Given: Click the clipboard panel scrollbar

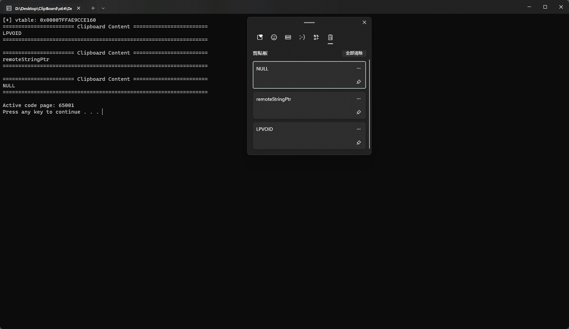Looking at the screenshot, I should [369, 104].
